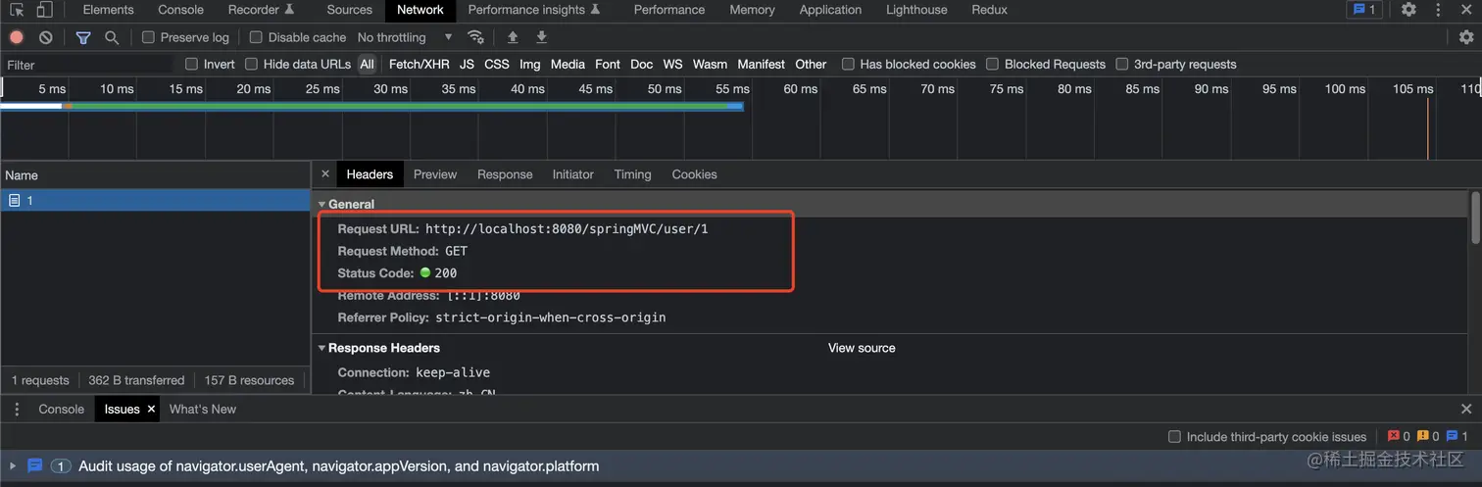This screenshot has height=487, width=1482.
Task: Open the No throttling dropdown
Action: pyautogui.click(x=405, y=37)
